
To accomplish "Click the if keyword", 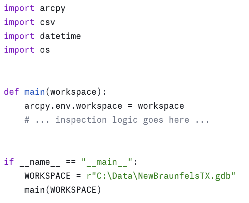I will point(9,162).
